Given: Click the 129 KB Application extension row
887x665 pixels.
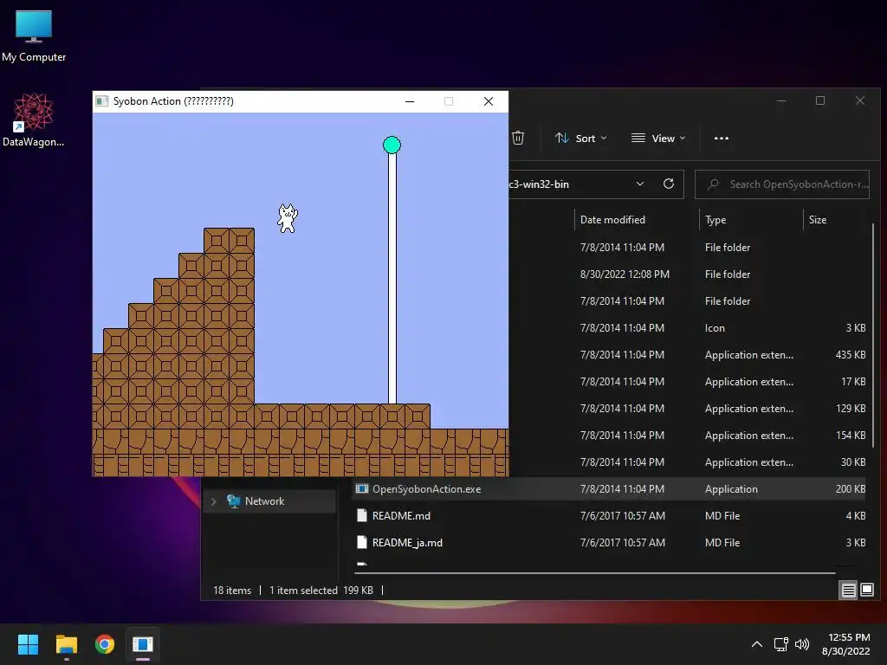Looking at the screenshot, I should [689, 409].
